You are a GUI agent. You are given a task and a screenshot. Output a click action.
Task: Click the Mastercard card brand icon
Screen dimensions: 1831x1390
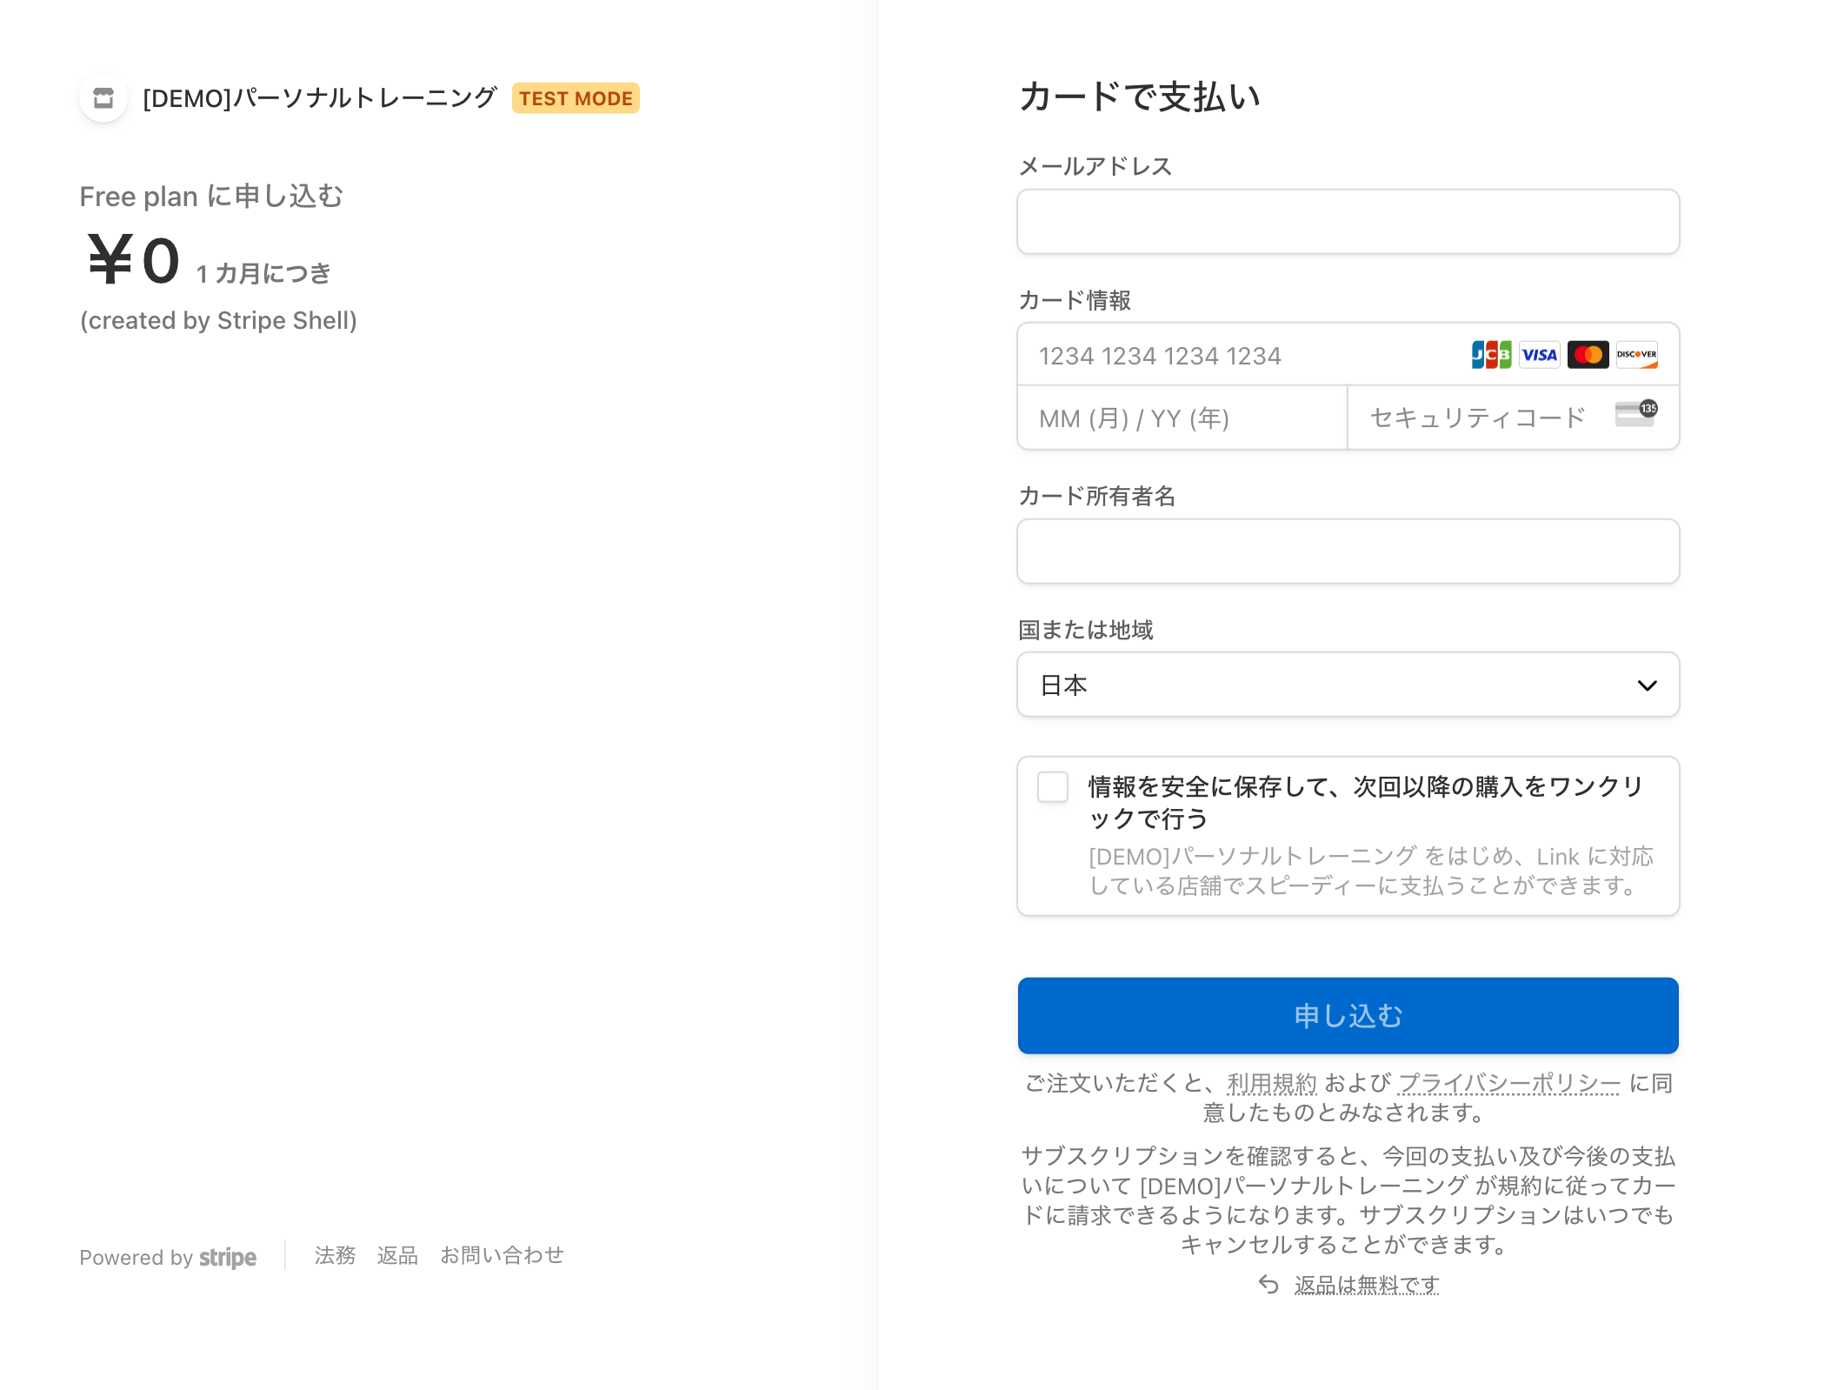tap(1588, 354)
